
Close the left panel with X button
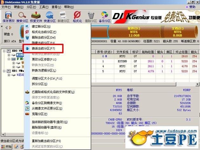tap(2, 26)
